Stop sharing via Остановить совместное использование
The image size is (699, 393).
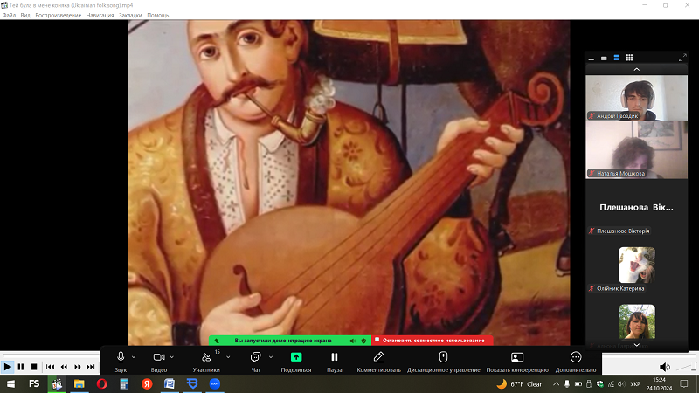(433, 341)
